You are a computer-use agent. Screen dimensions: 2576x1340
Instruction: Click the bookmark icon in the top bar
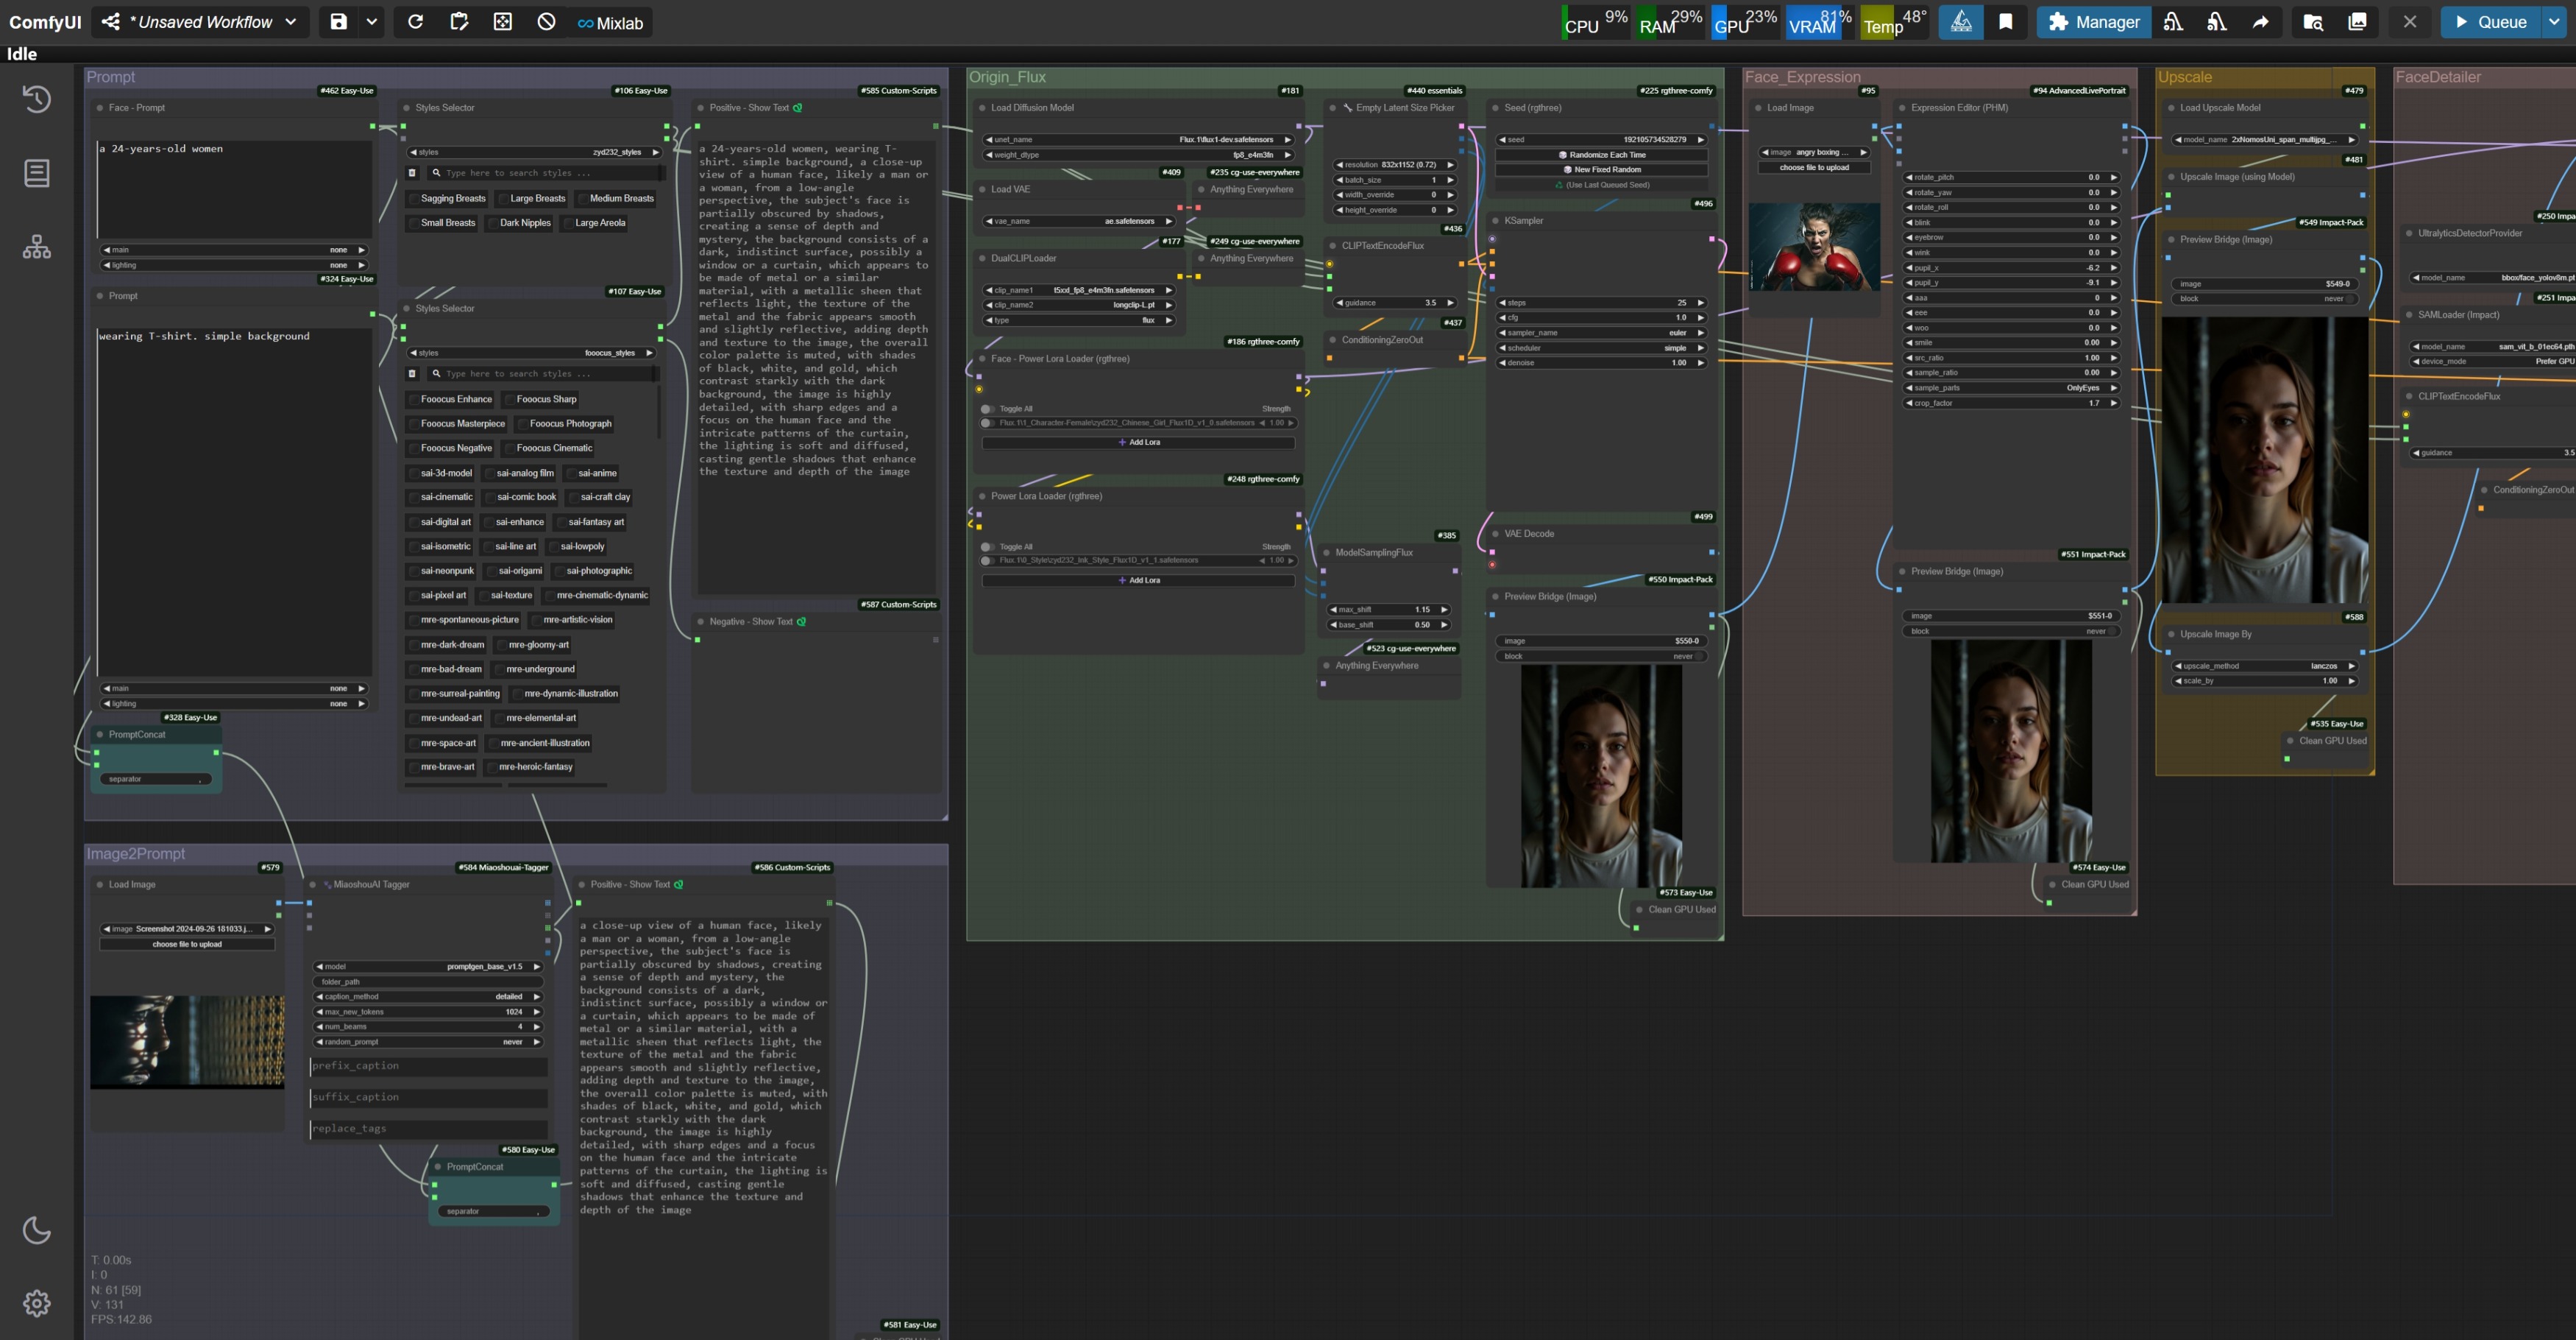(2005, 22)
